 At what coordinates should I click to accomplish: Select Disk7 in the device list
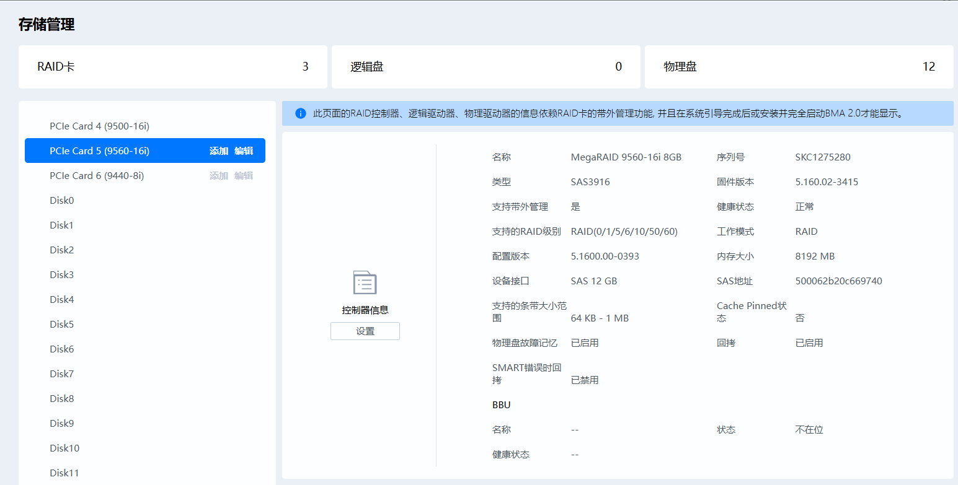pyautogui.click(x=62, y=374)
